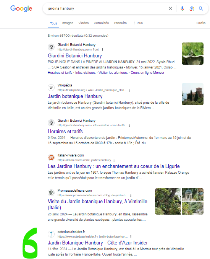
Task: Expand the Plus menu in search filters
Action: click(138, 23)
